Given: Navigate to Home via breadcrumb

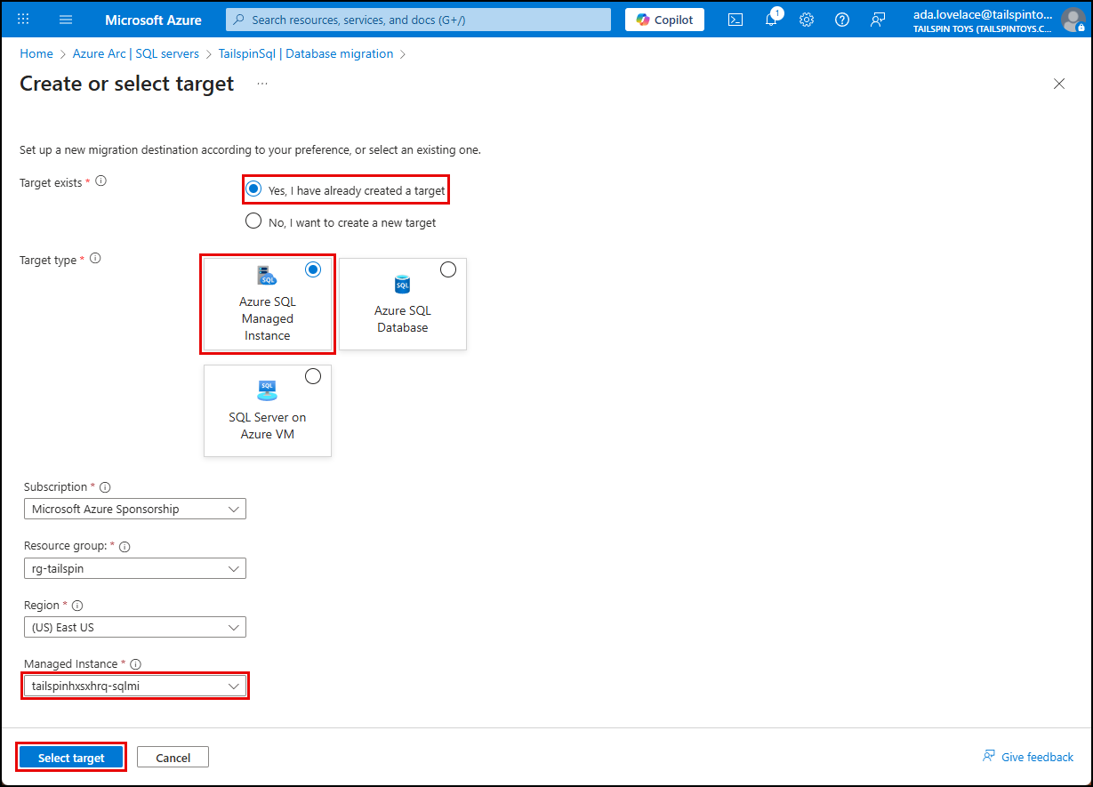Looking at the screenshot, I should tap(36, 53).
